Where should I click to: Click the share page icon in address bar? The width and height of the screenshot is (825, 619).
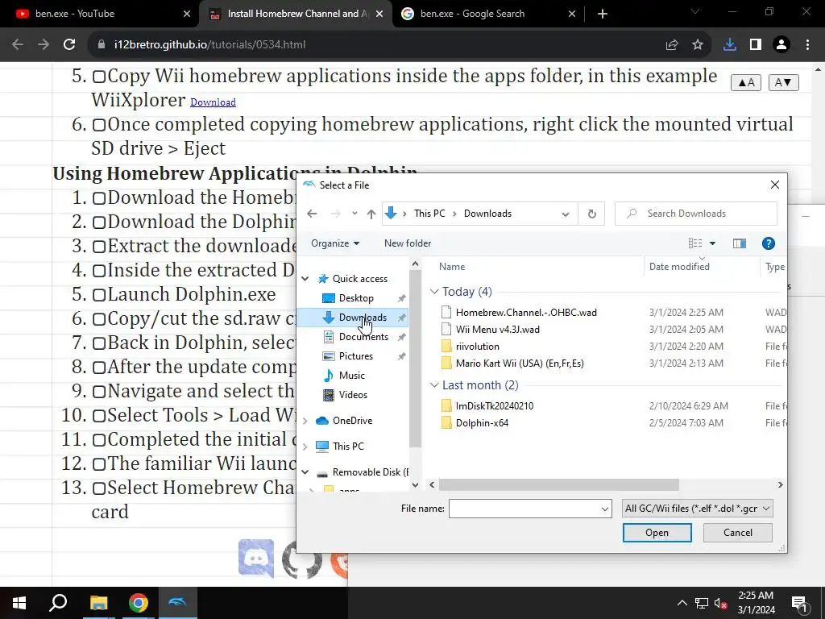click(671, 45)
